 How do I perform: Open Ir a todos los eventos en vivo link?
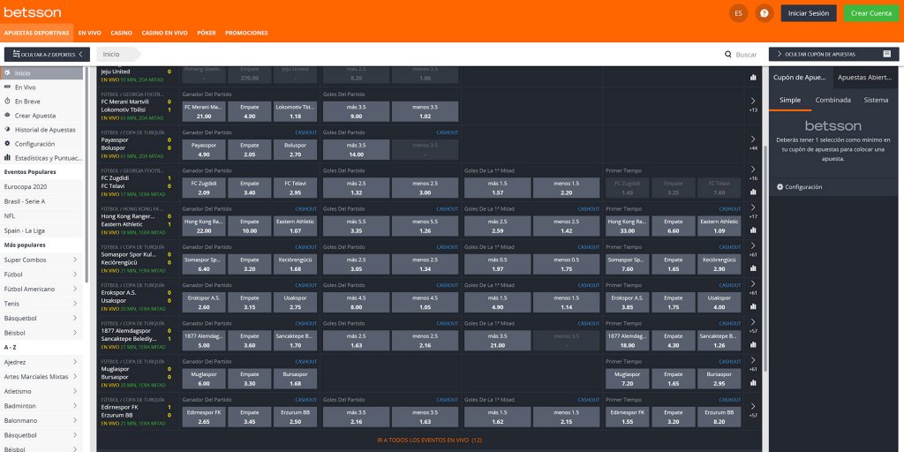[430, 440]
